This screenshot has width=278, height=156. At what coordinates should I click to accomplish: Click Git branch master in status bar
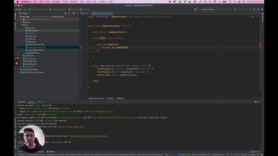pyautogui.click(x=252, y=155)
